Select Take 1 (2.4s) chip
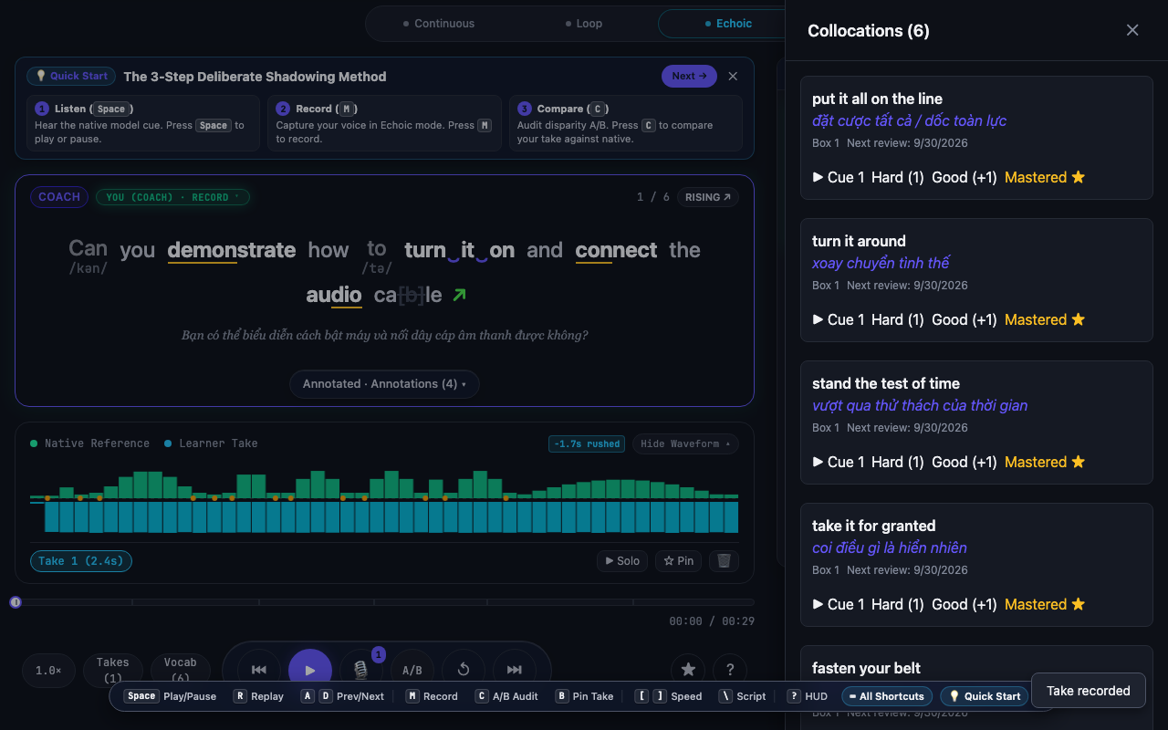Screen dimensions: 1168x730 (x=81, y=561)
